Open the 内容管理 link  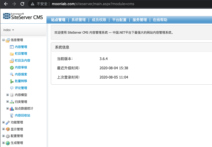point(21,47)
